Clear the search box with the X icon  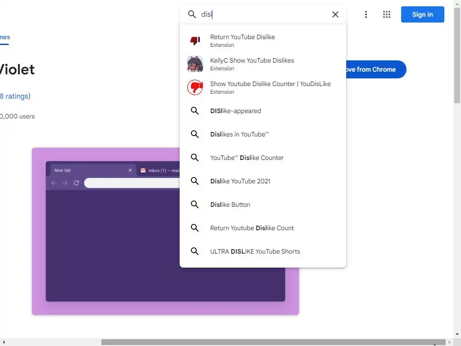335,14
